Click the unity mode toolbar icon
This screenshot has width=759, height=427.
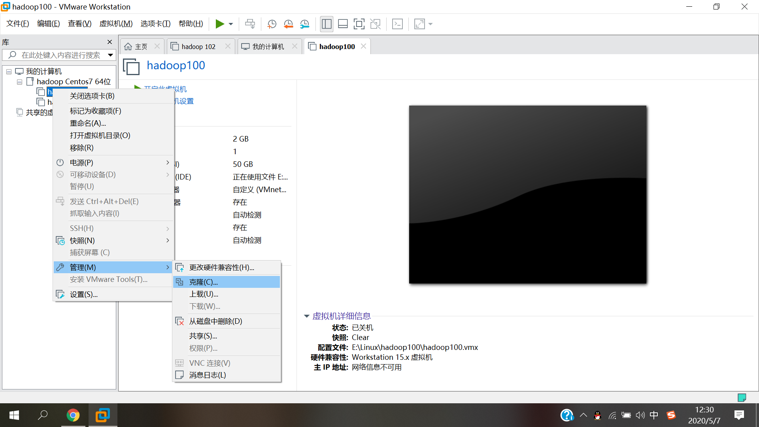tap(375, 24)
